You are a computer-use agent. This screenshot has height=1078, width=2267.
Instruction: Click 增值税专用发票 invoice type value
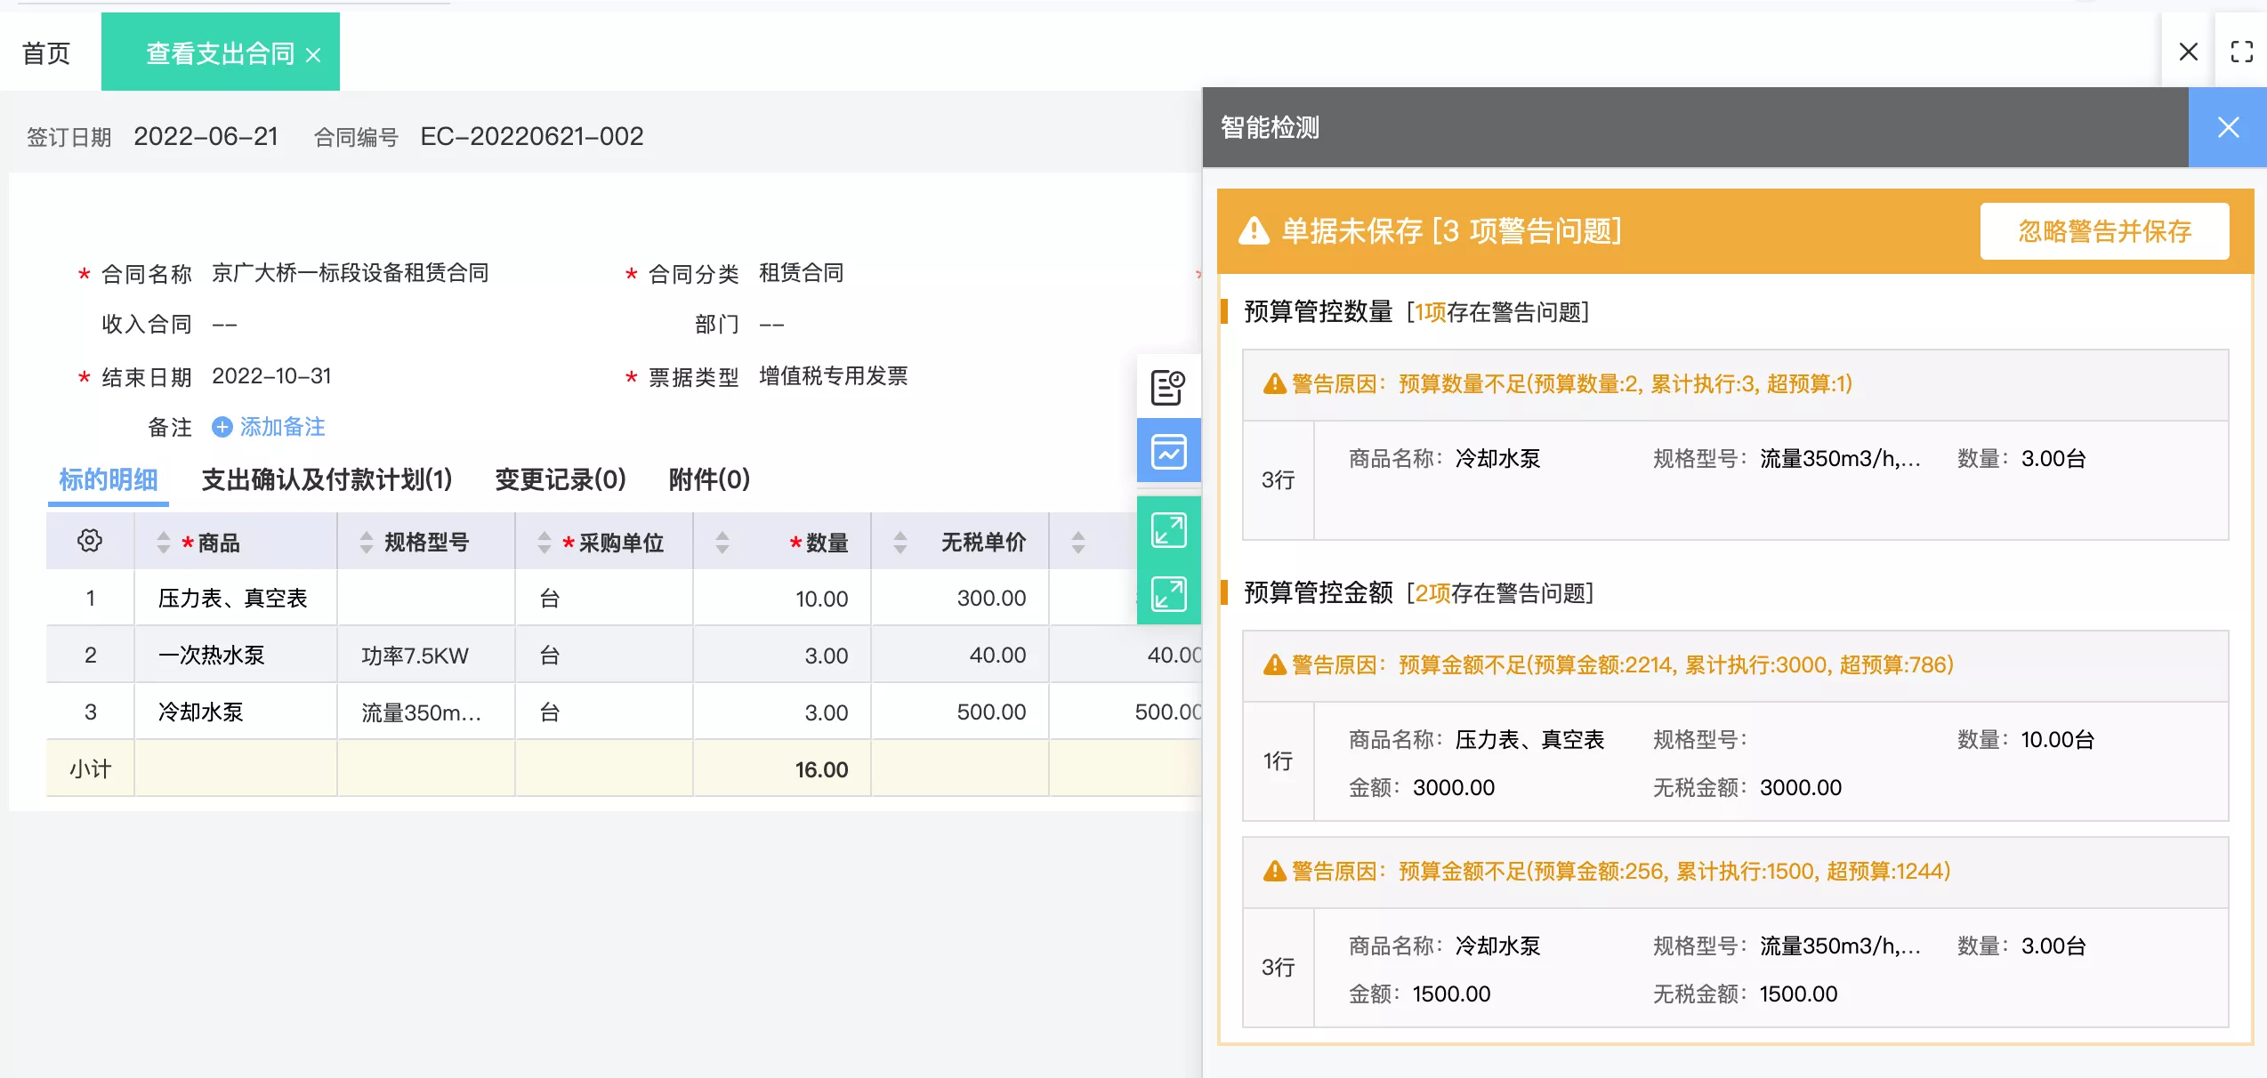click(833, 376)
